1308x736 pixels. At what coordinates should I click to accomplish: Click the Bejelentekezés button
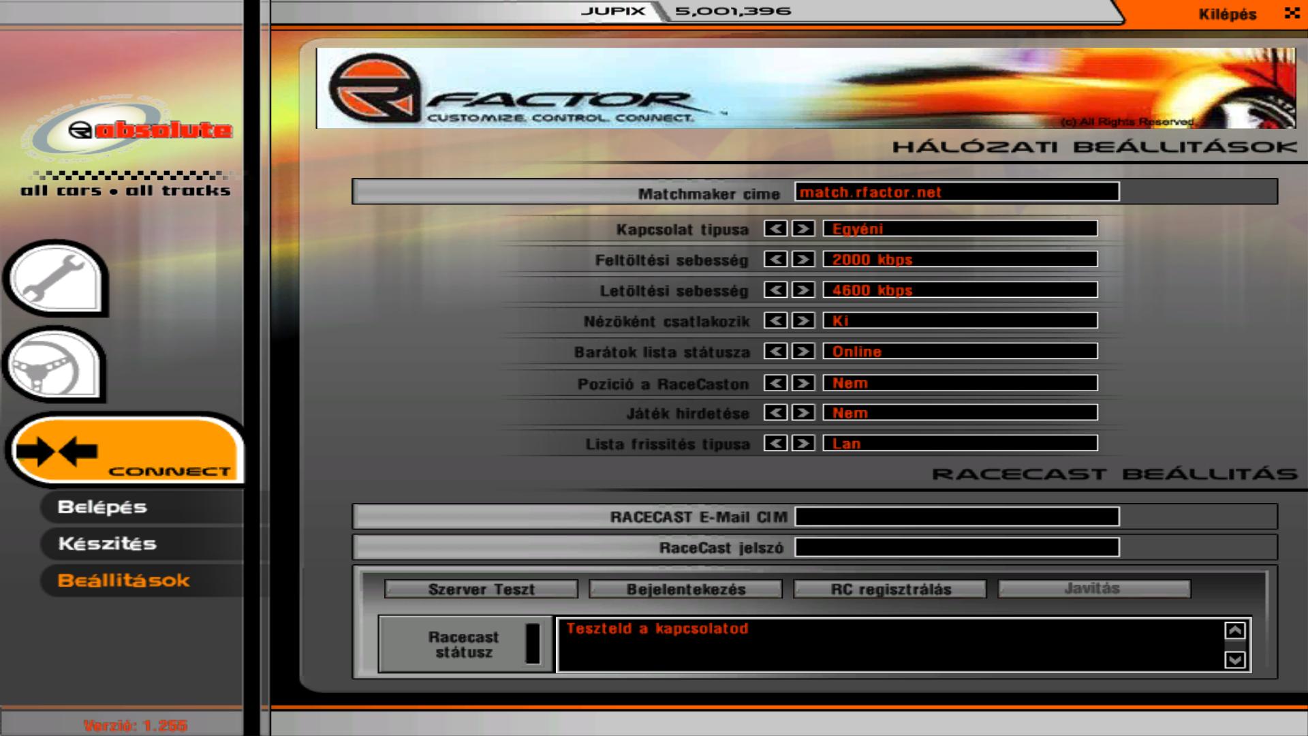[x=685, y=589]
